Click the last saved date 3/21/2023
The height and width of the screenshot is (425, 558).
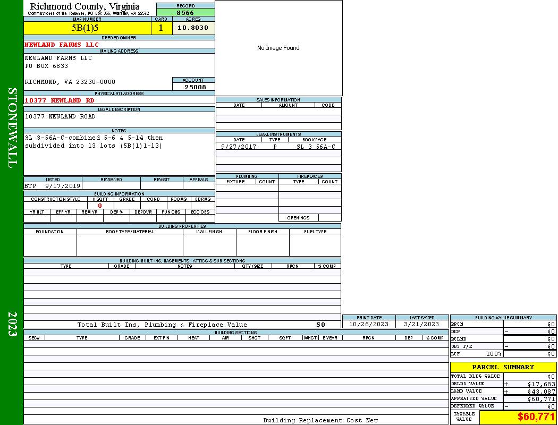(x=421, y=324)
